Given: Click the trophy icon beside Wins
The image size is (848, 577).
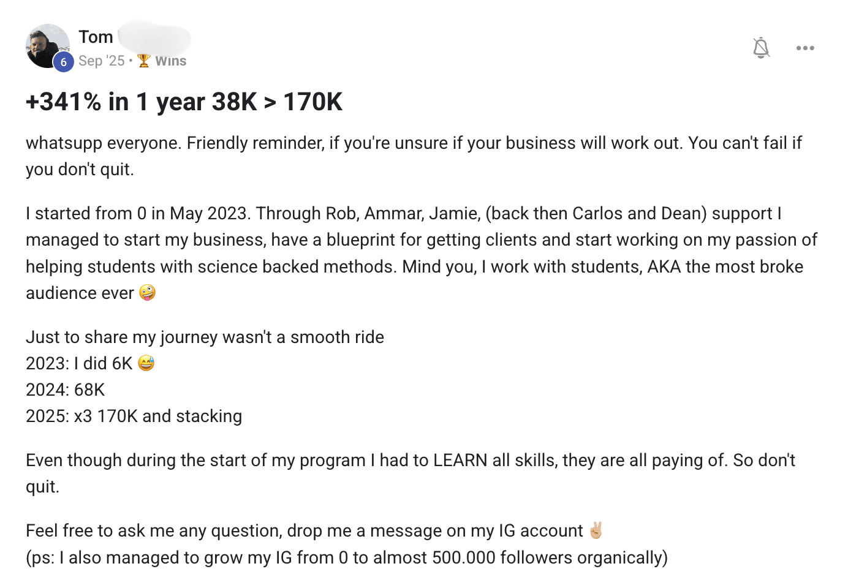Looking at the screenshot, I should (144, 61).
